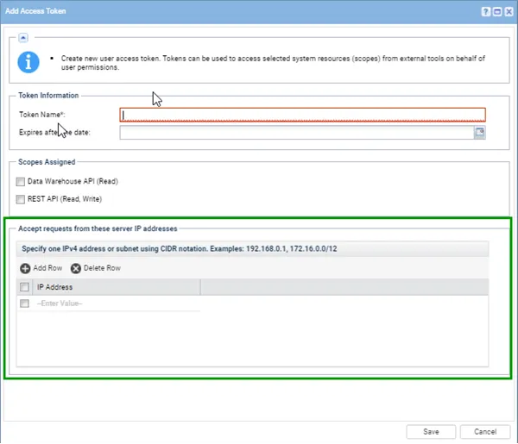
Task: Enable Data Warehouse API (Read) scope
Action: [21, 181]
